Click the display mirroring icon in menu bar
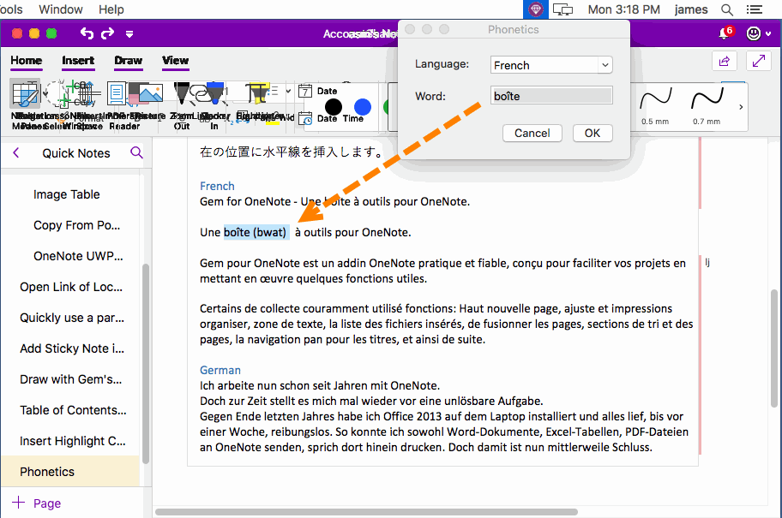 (x=563, y=9)
